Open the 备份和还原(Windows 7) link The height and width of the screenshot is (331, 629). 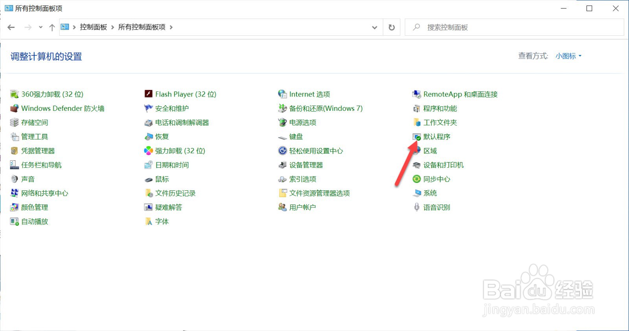(x=326, y=108)
